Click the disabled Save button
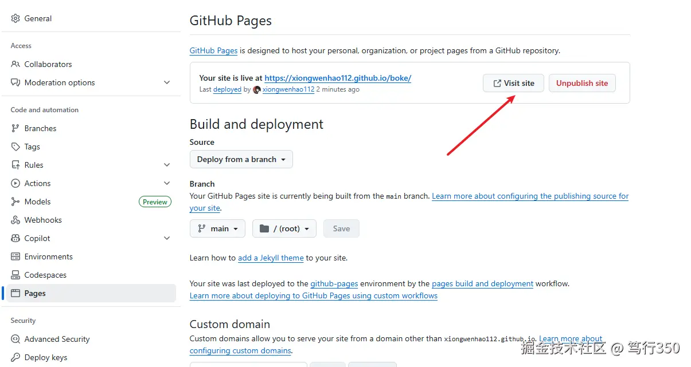 tap(341, 228)
